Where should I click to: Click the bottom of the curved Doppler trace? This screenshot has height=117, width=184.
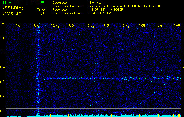pos(117,112)
